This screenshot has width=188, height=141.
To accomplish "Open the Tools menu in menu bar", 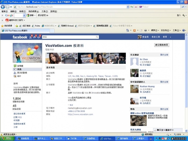I will [45, 11].
